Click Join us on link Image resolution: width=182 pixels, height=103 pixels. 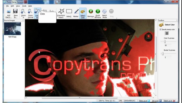(x=155, y=101)
